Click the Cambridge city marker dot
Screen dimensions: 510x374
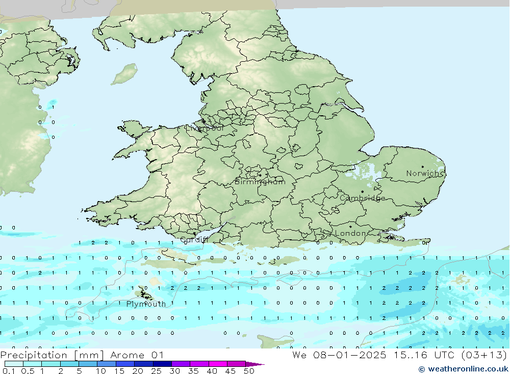pyautogui.click(x=362, y=192)
